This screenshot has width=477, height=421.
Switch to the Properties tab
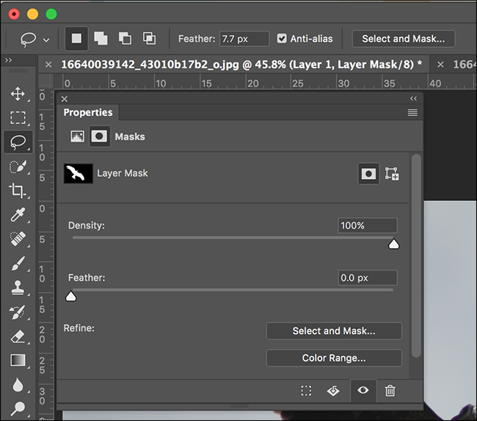88,112
